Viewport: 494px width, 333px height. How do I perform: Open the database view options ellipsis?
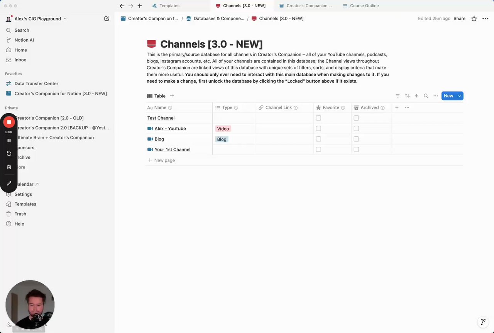click(x=436, y=96)
